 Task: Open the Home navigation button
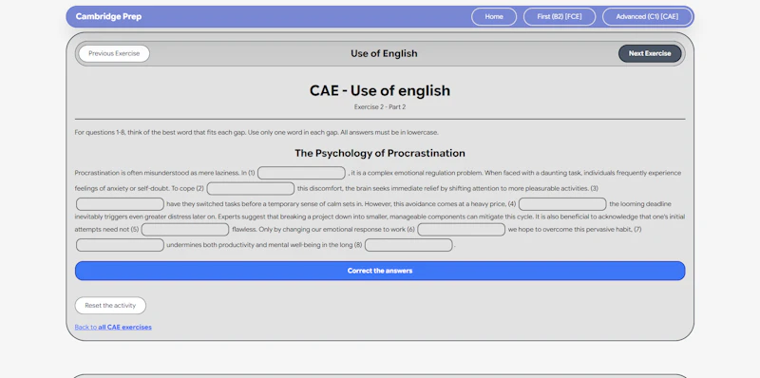[x=494, y=16]
